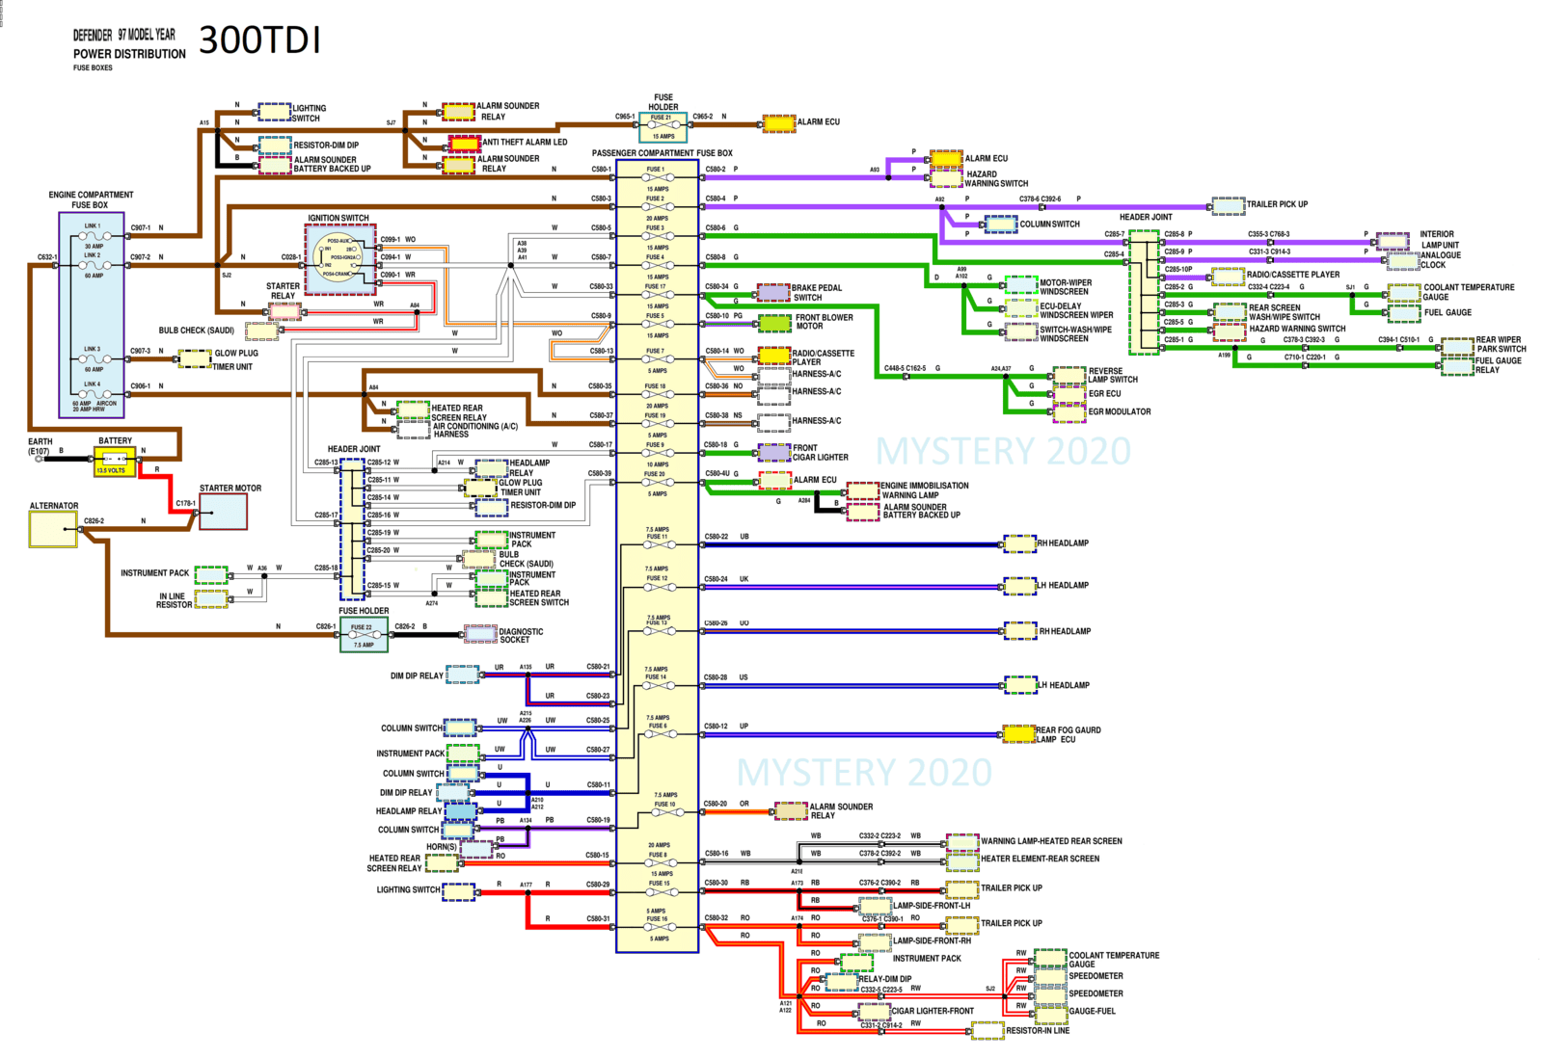Click the earth E107 terminal symbol
This screenshot has width=1542, height=1058.
(x=40, y=459)
